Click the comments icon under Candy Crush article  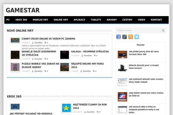point(45,43)
